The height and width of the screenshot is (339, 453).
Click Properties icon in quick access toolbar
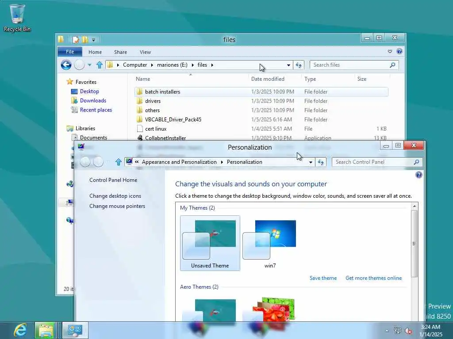75,39
